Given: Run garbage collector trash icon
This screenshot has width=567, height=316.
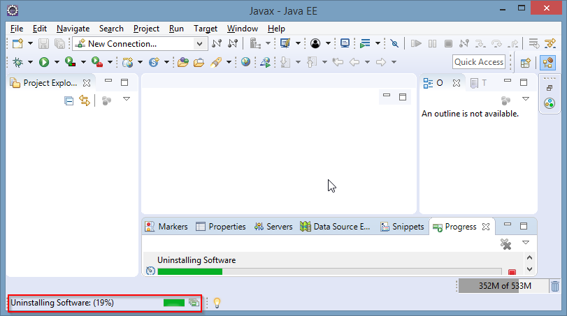Looking at the screenshot, I should [x=554, y=286].
